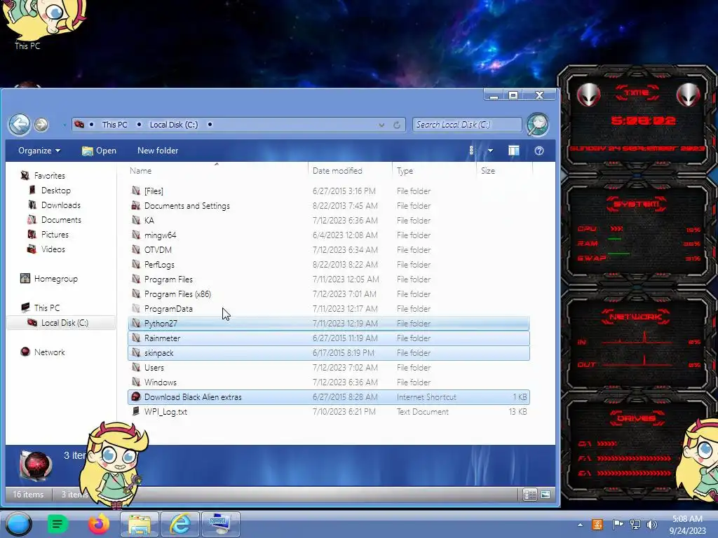Click the New folder button
Screen dimensions: 718x538
pyautogui.click(x=158, y=151)
